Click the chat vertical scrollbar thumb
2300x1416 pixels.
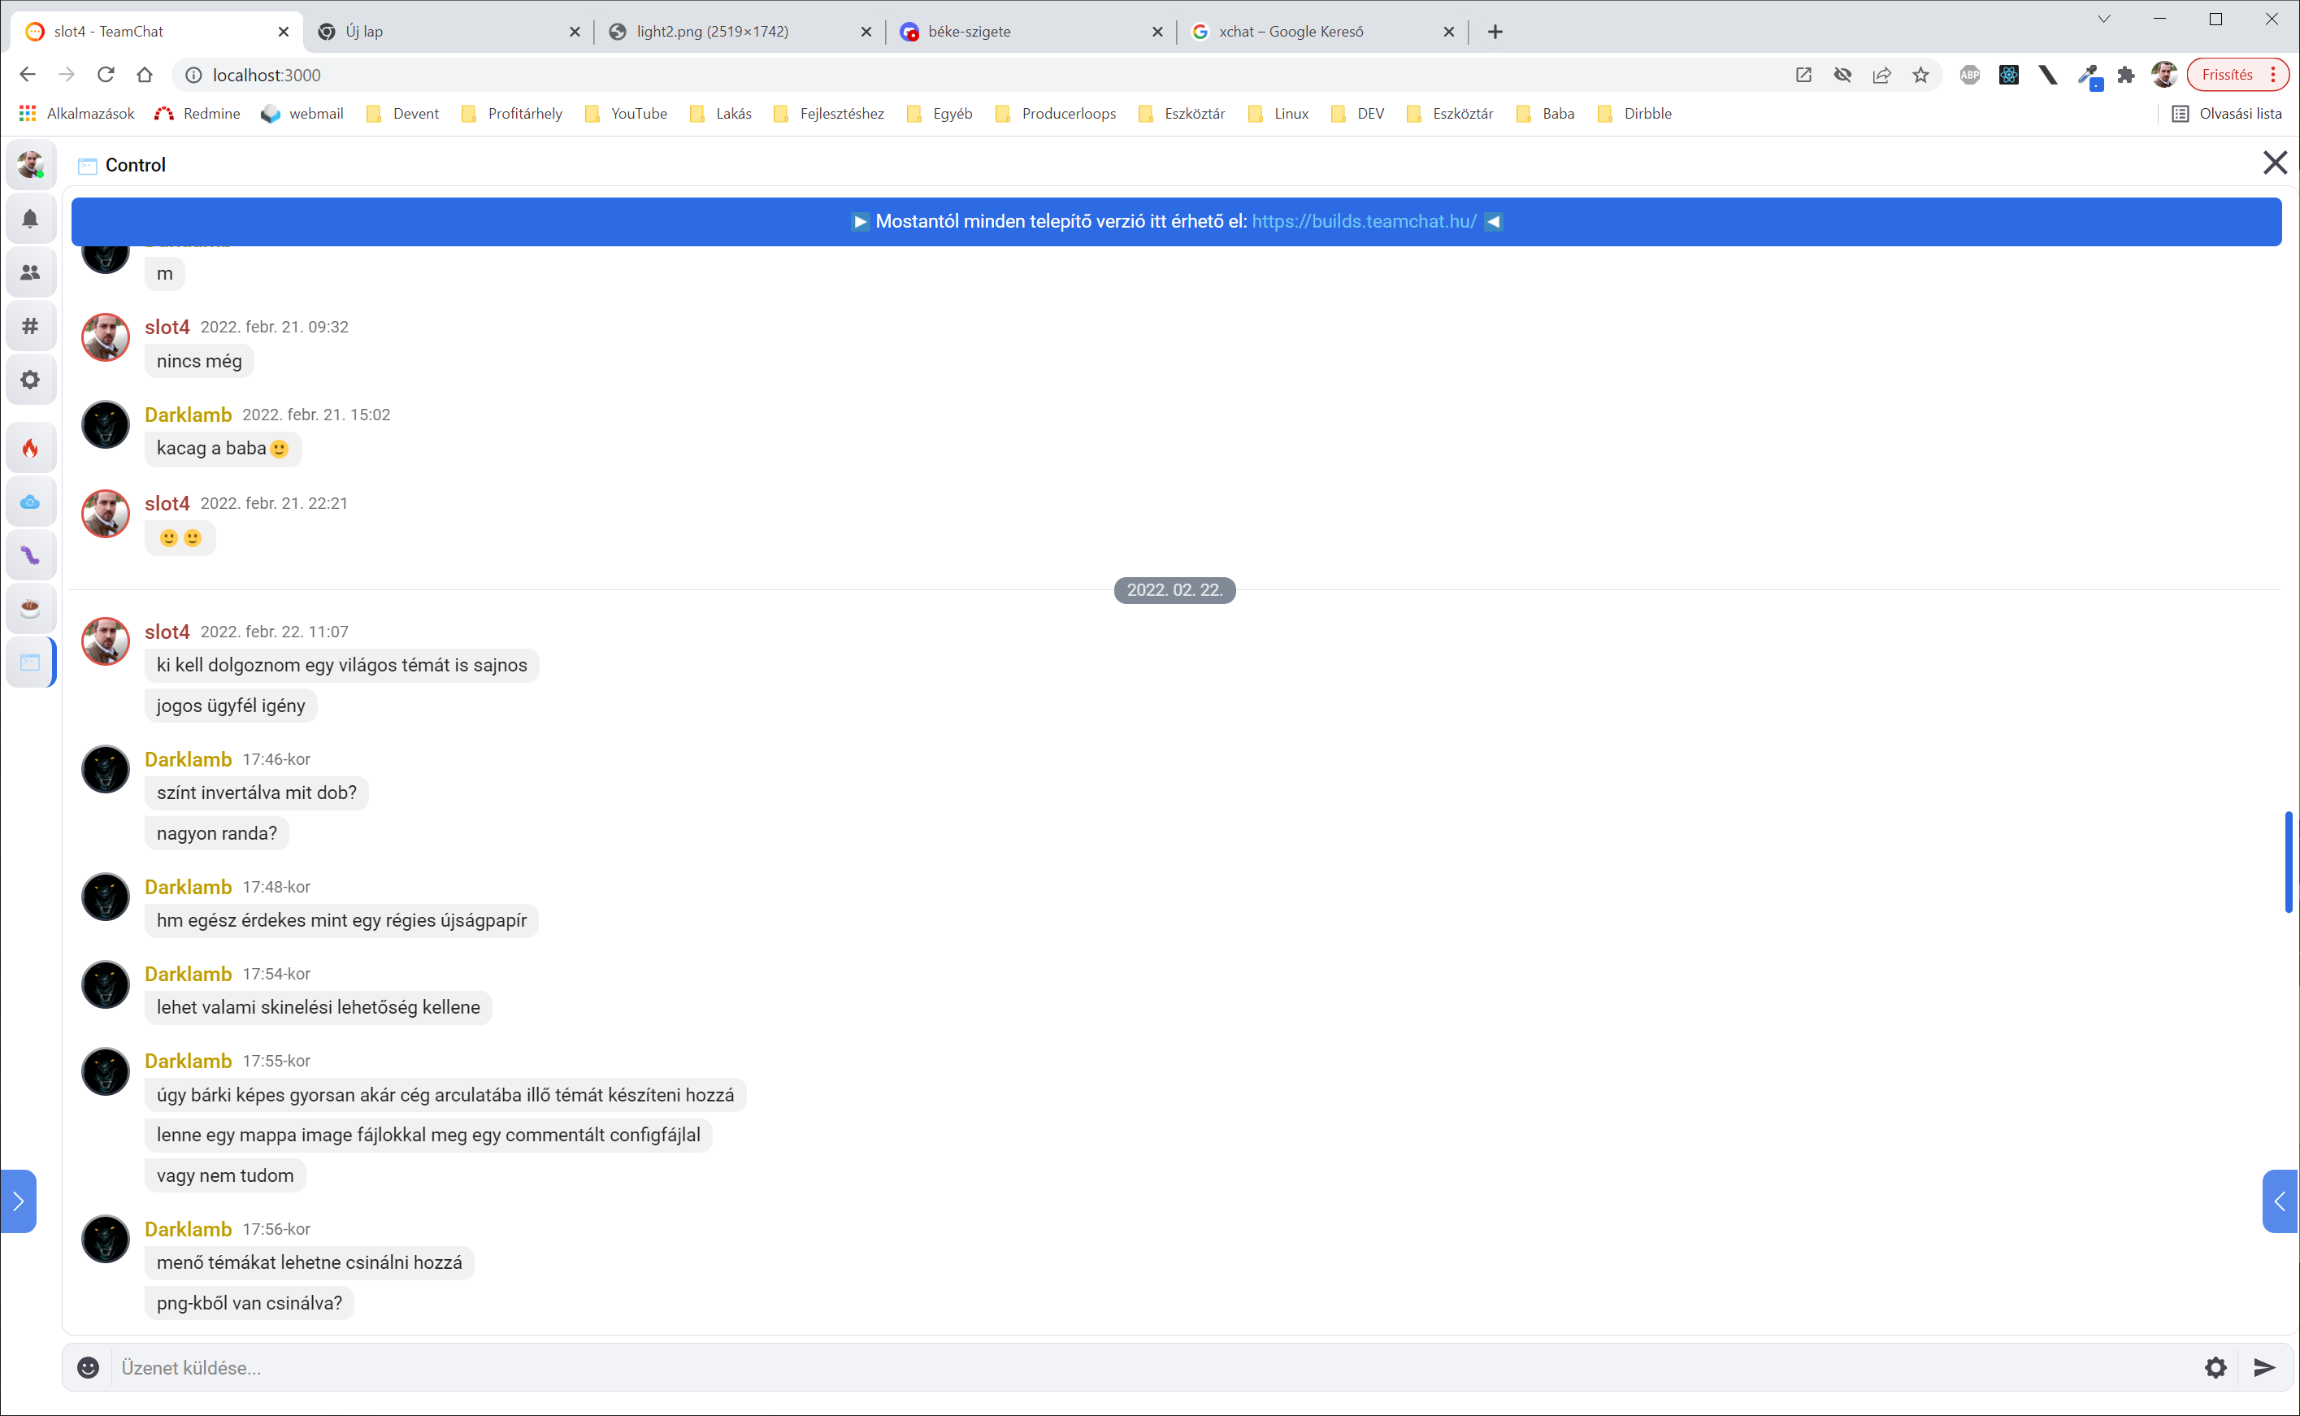[x=2288, y=862]
